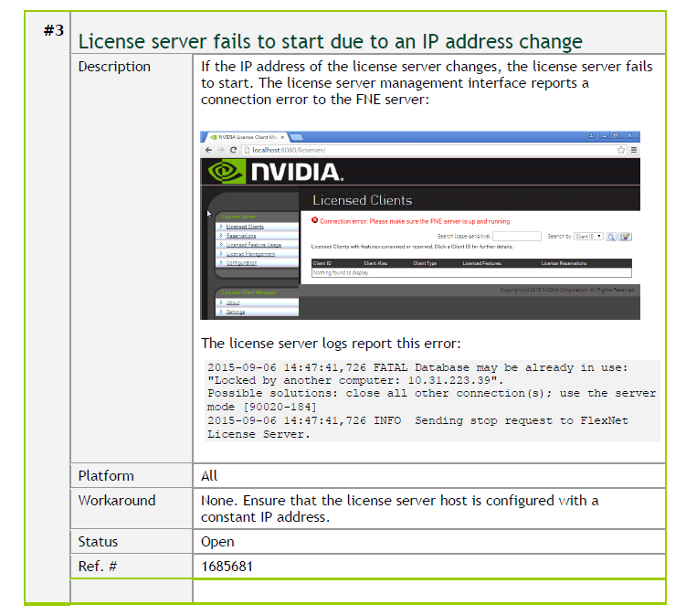This screenshot has height=615, width=686.
Task: Click the Licensed Features column header
Action: [481, 263]
